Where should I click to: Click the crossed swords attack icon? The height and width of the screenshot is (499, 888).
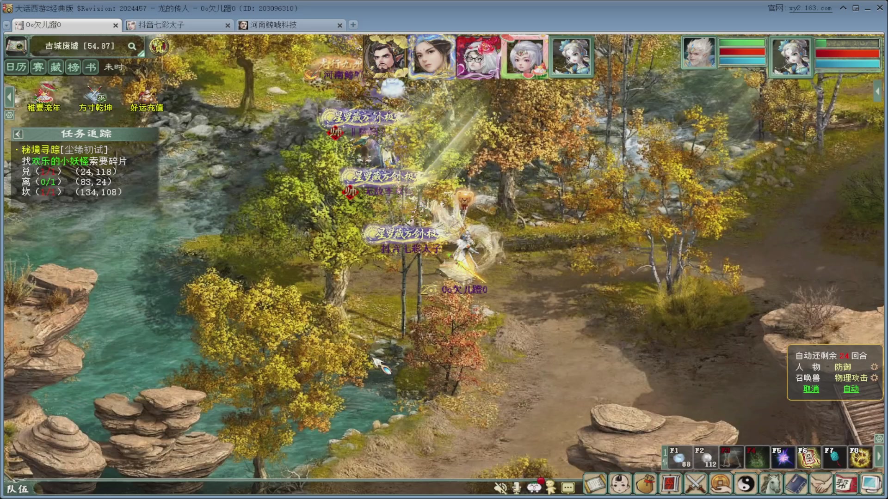coord(695,484)
